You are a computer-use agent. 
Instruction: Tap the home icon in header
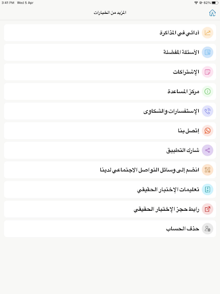tap(212, 13)
